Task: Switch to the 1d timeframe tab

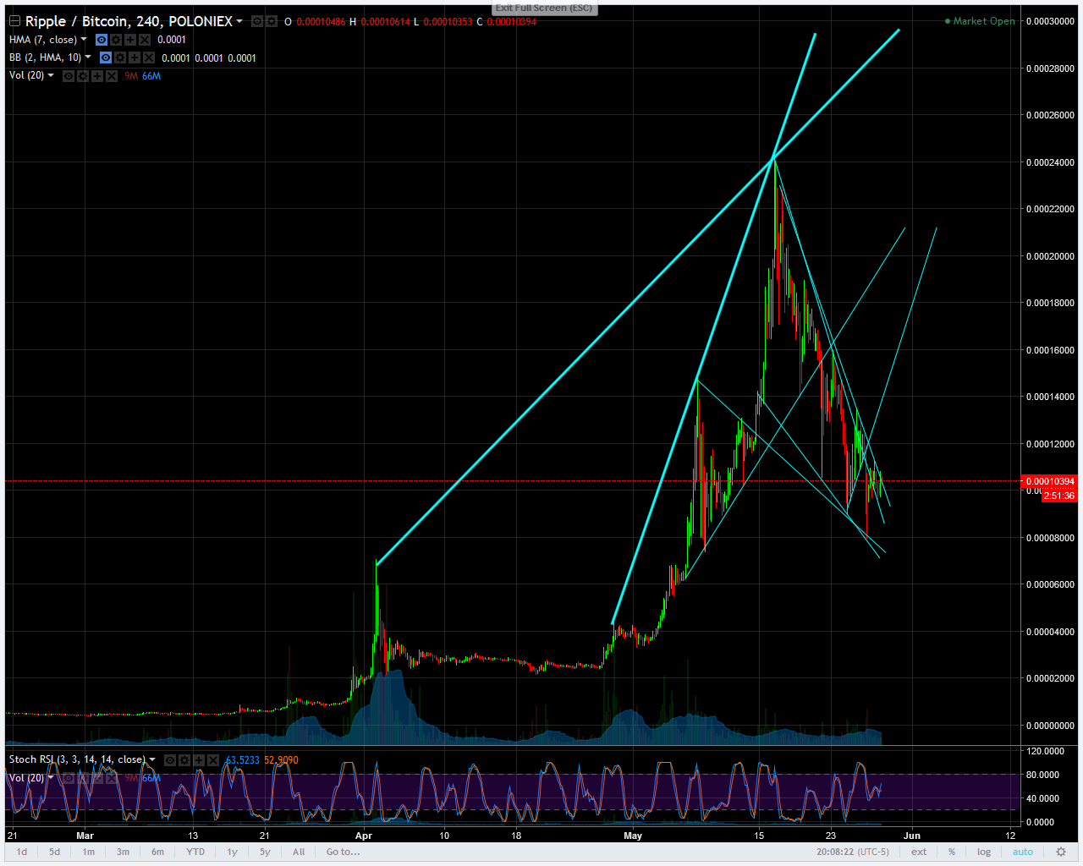Action: pyautogui.click(x=21, y=852)
